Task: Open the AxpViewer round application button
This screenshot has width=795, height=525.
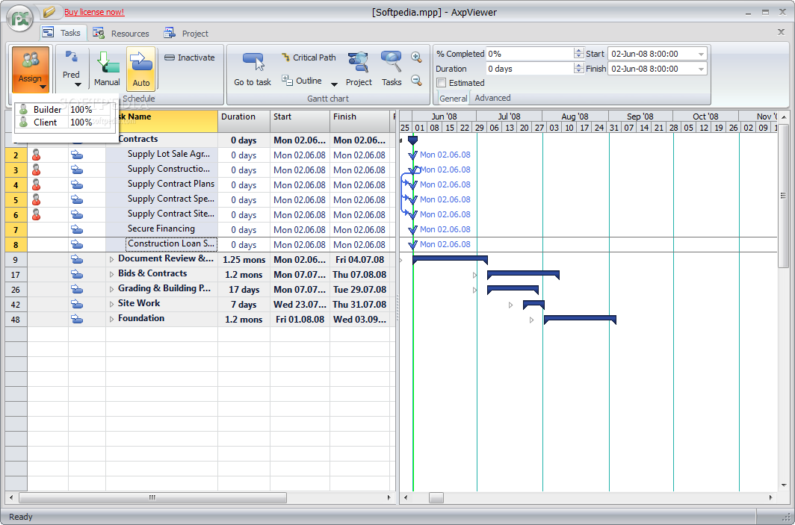Action: point(19,18)
